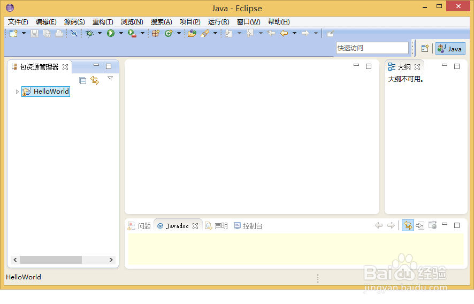The height and width of the screenshot is (304, 474).
Task: Open the Debug dropdown arrow
Action: (x=100, y=33)
